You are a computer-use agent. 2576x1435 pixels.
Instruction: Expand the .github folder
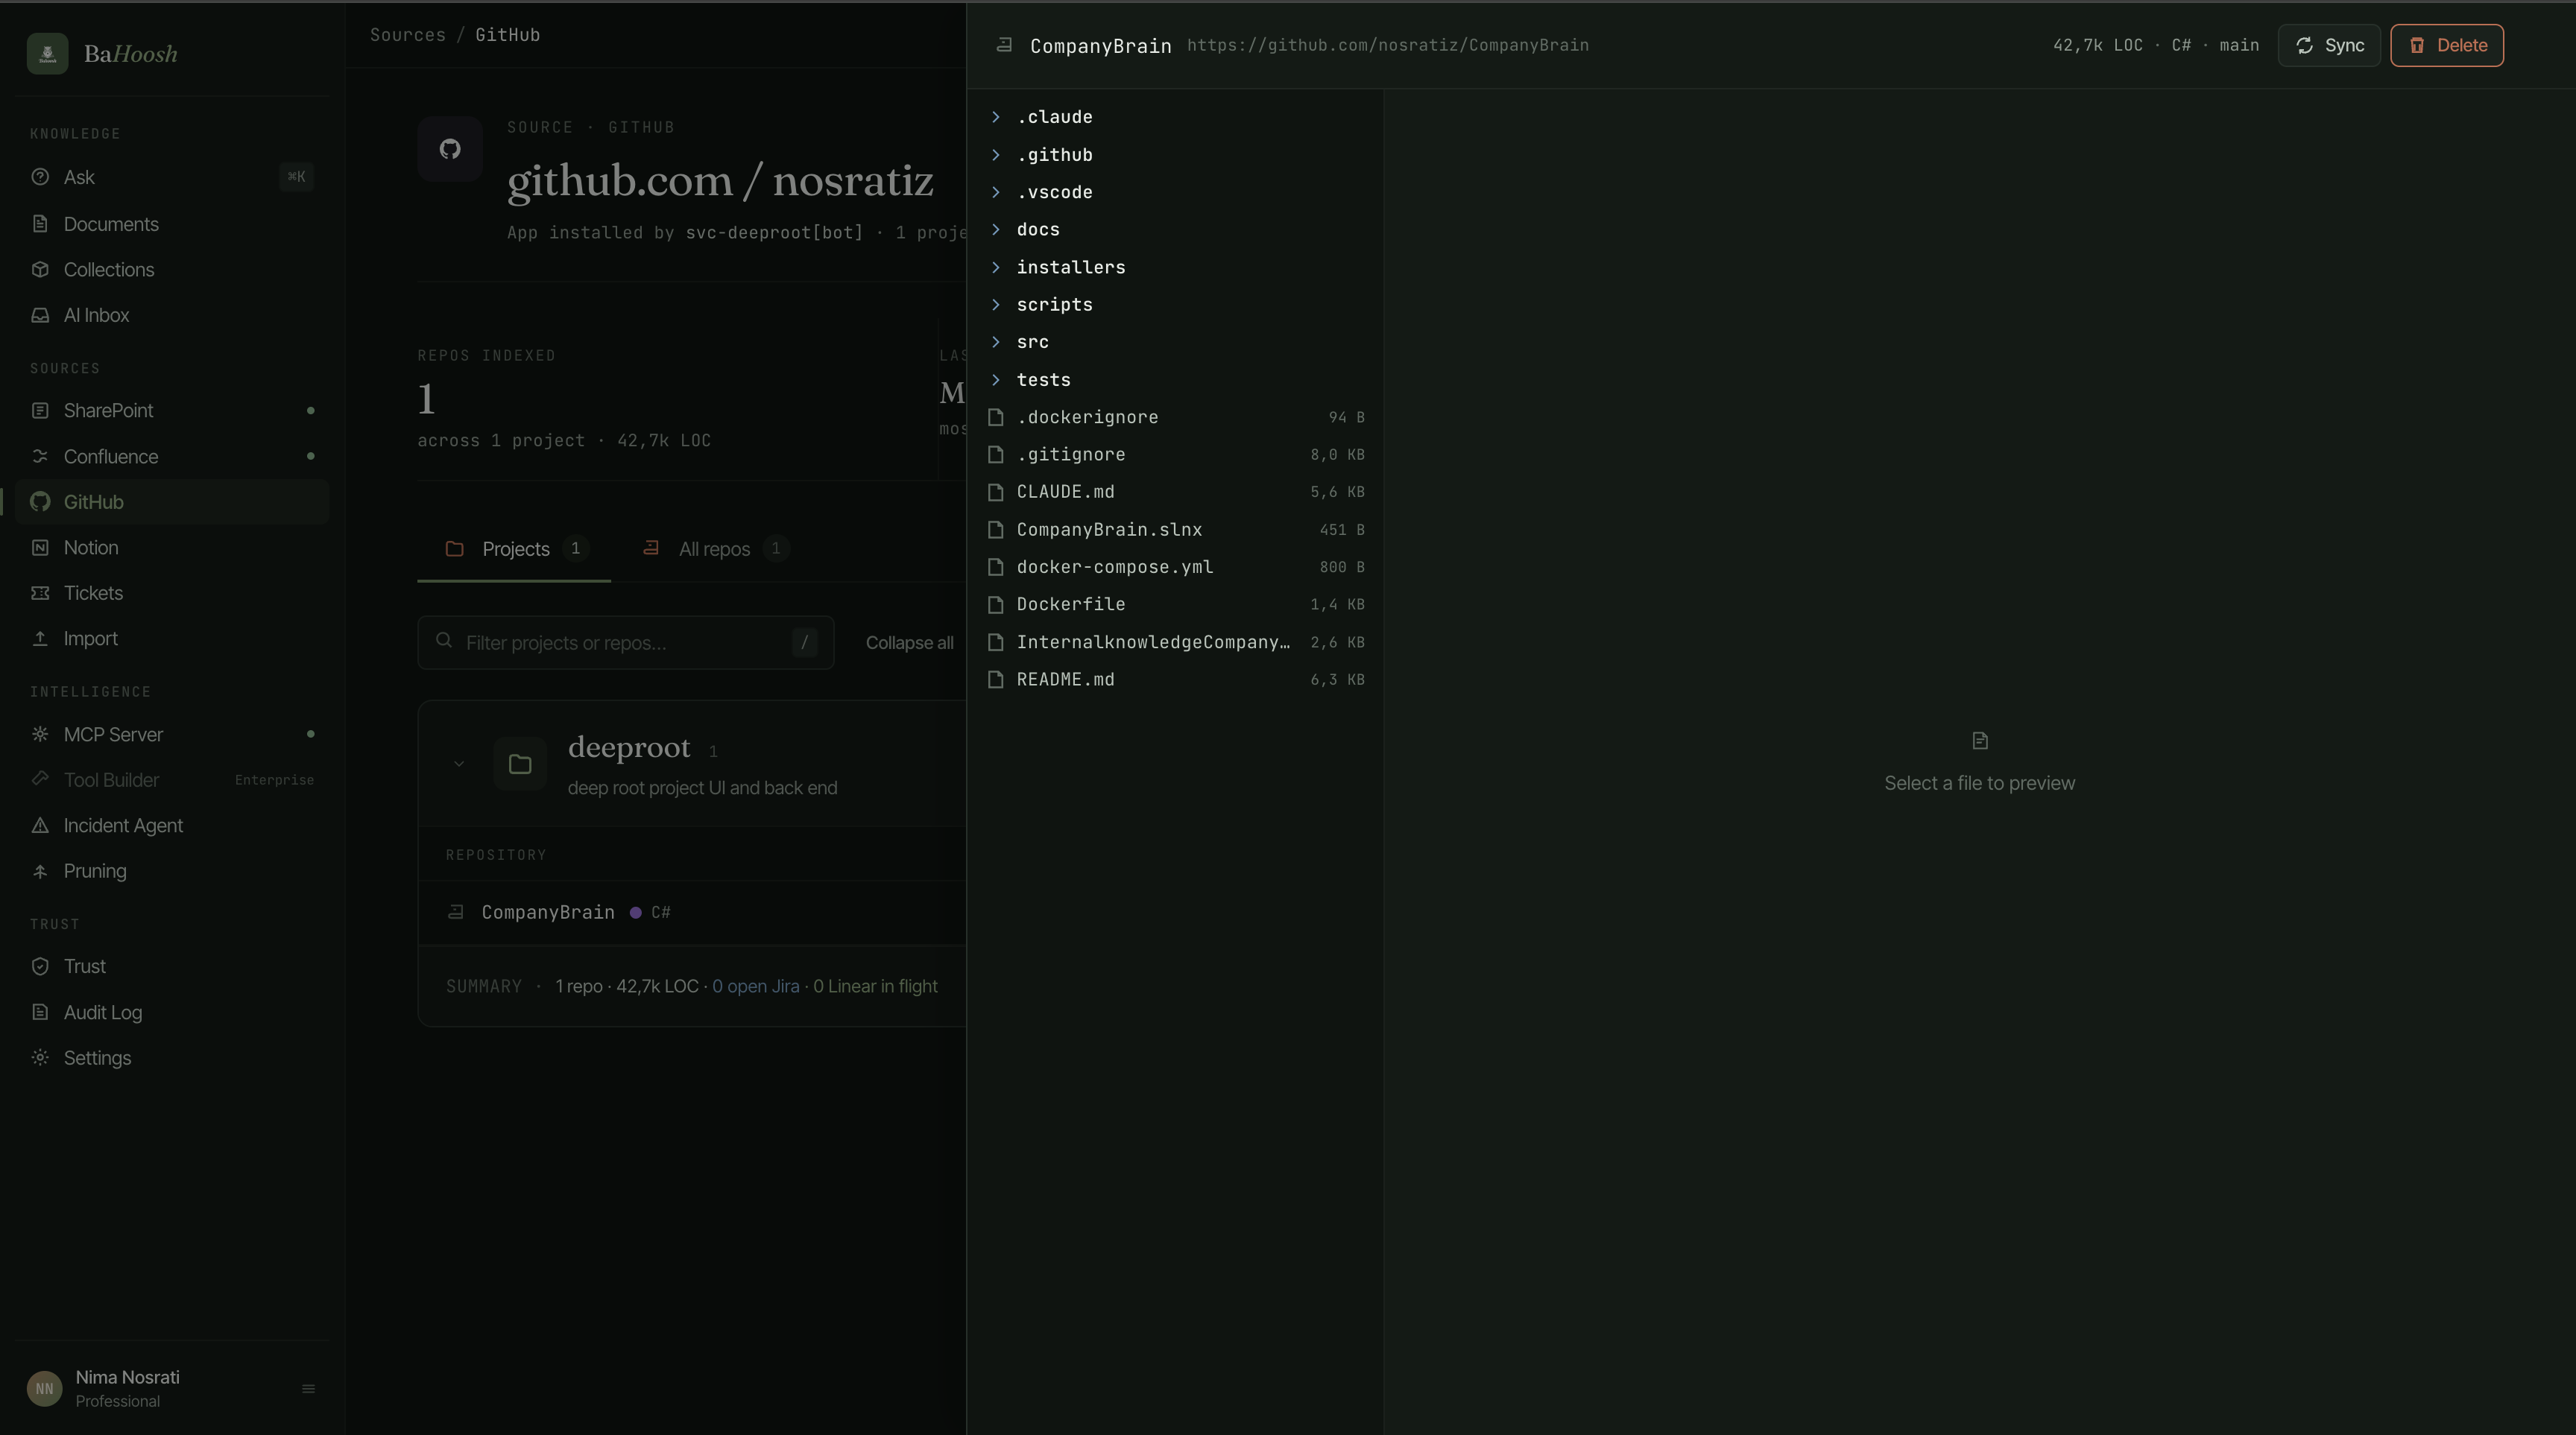(x=1175, y=155)
